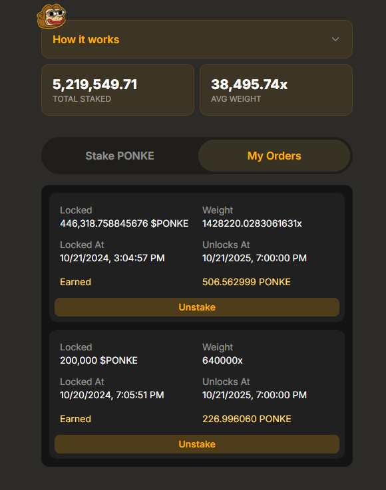The width and height of the screenshot is (386, 490).
Task: Click the AVG WEIGHT label
Action: tap(236, 99)
